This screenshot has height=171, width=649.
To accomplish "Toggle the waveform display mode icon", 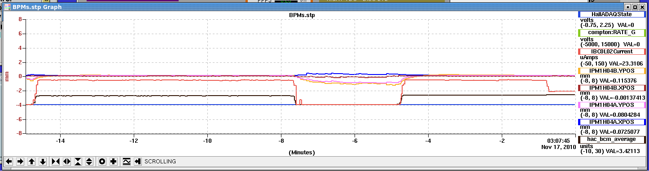I will (127, 162).
